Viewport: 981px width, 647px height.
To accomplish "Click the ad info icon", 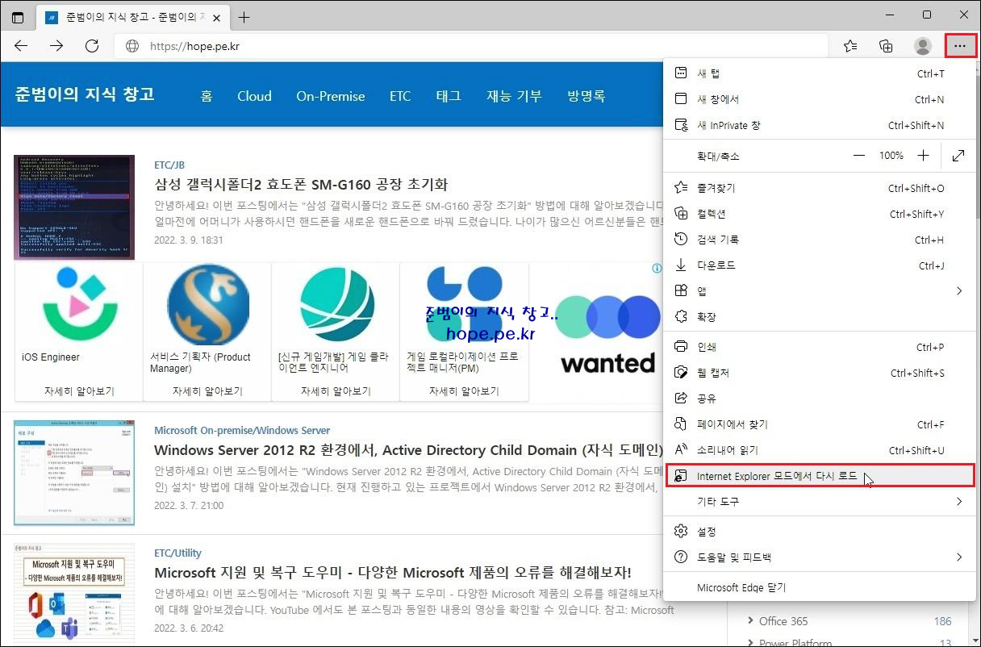I will click(657, 269).
